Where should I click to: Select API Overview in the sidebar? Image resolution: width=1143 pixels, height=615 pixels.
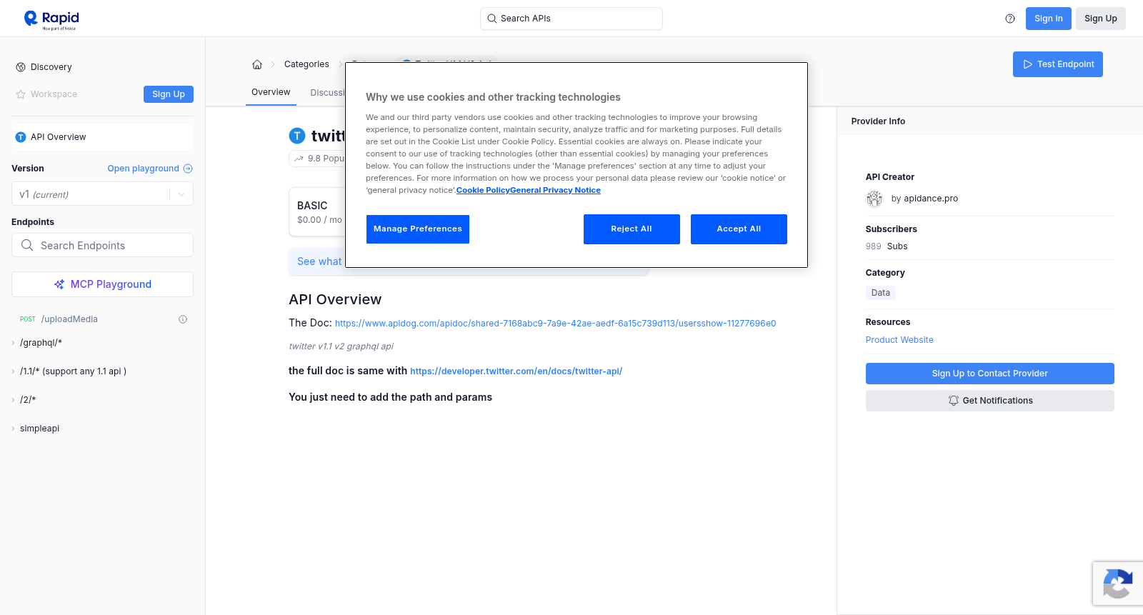pyautogui.click(x=102, y=137)
